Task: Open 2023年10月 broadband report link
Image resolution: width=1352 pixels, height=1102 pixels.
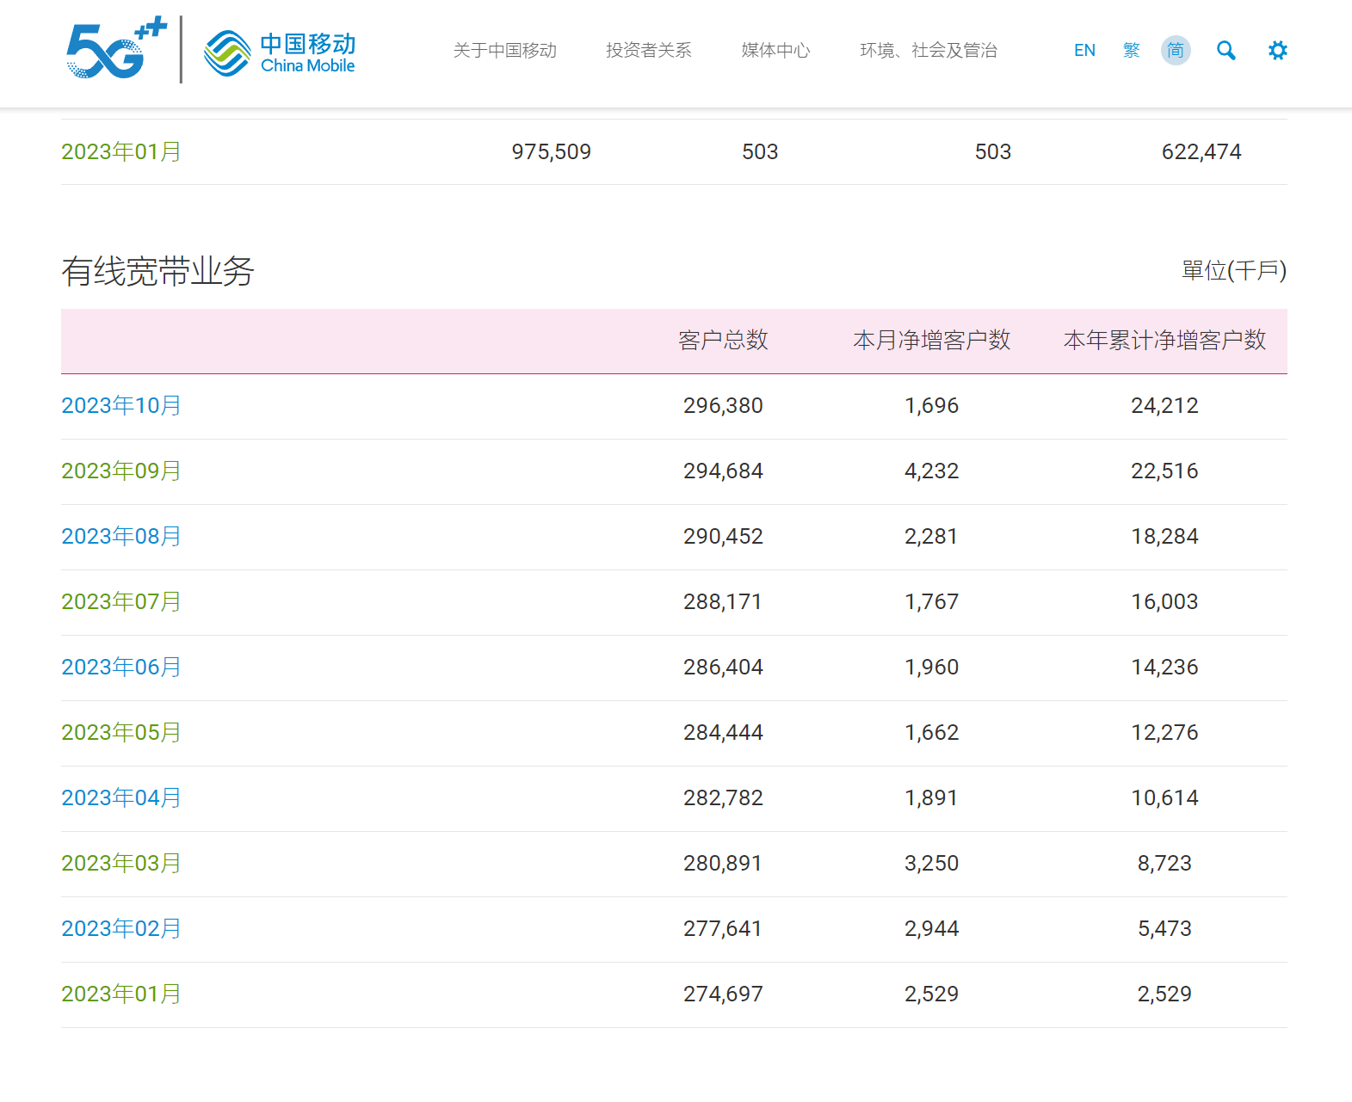Action: click(x=121, y=406)
